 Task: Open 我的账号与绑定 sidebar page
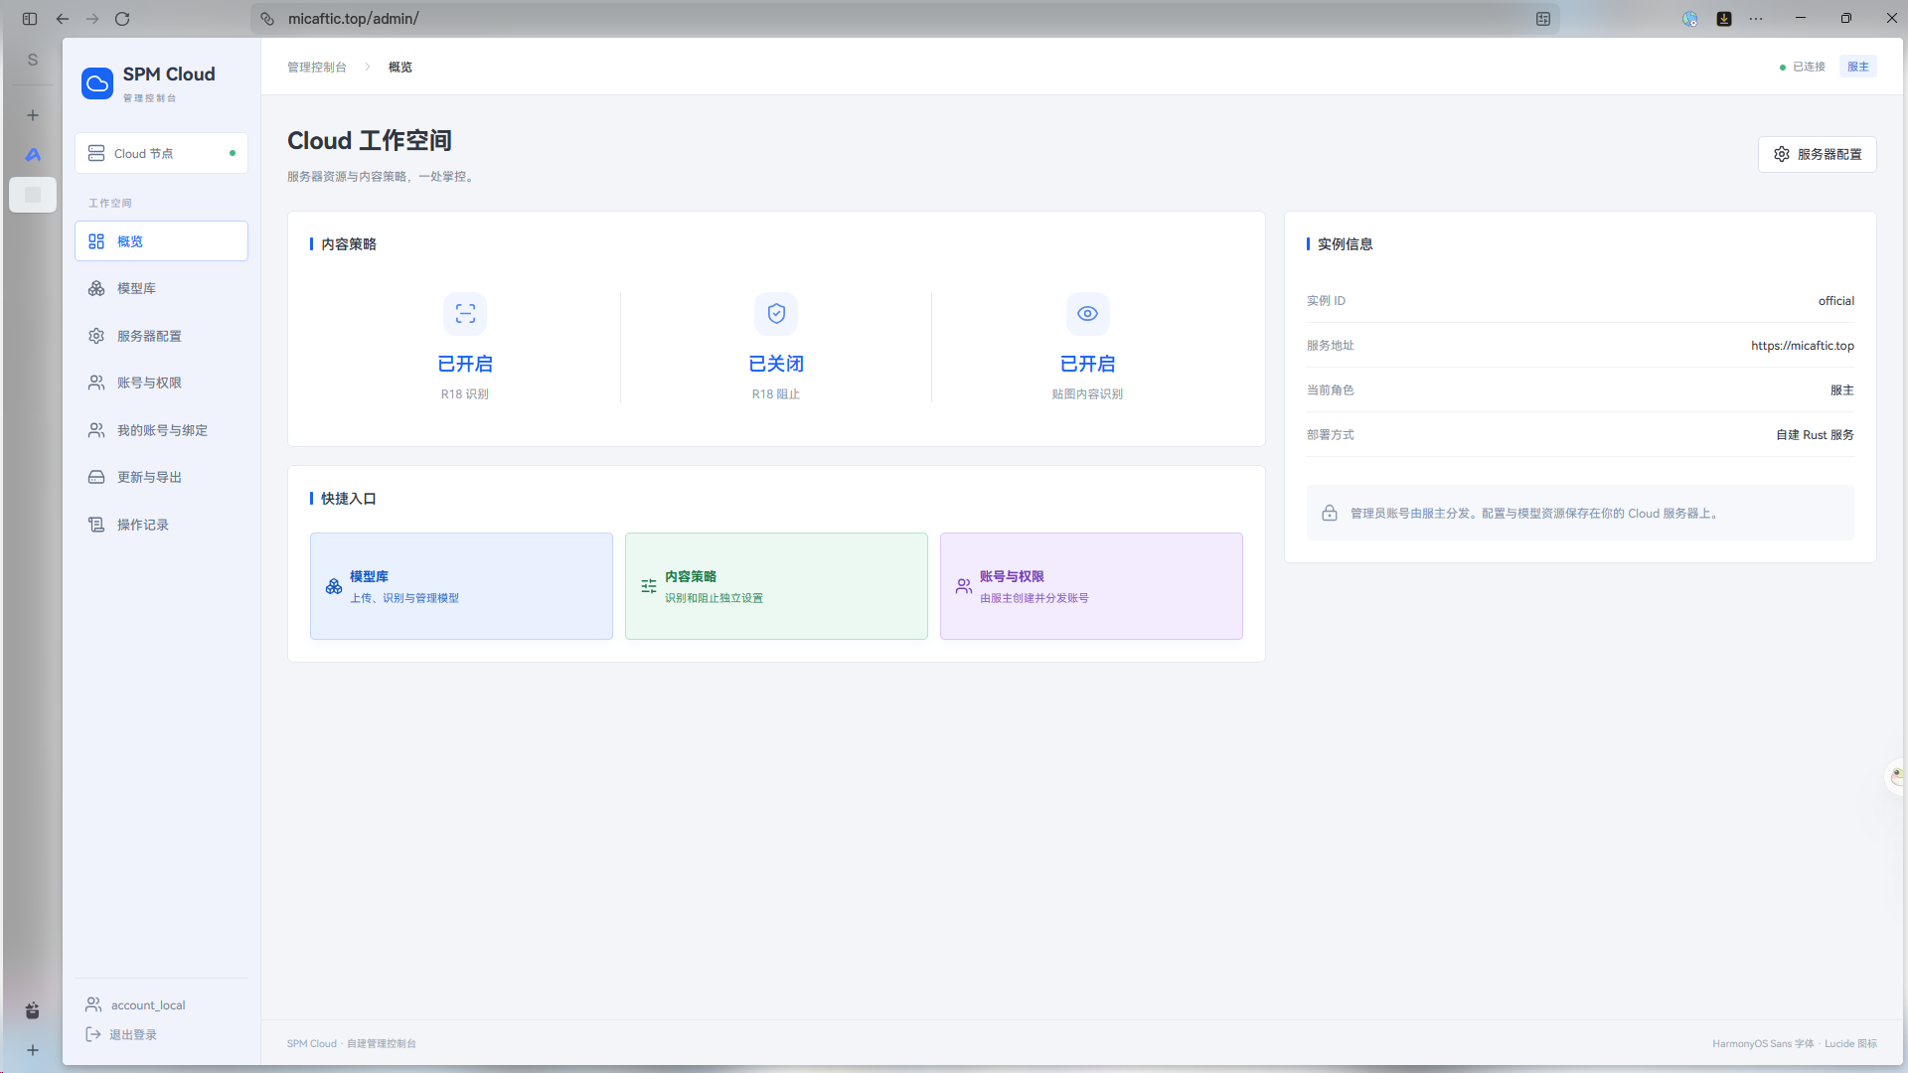(161, 430)
